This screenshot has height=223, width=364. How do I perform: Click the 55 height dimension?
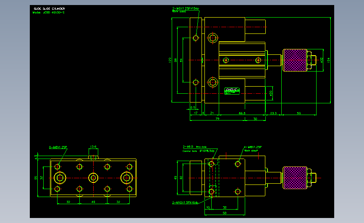[x=36, y=178]
